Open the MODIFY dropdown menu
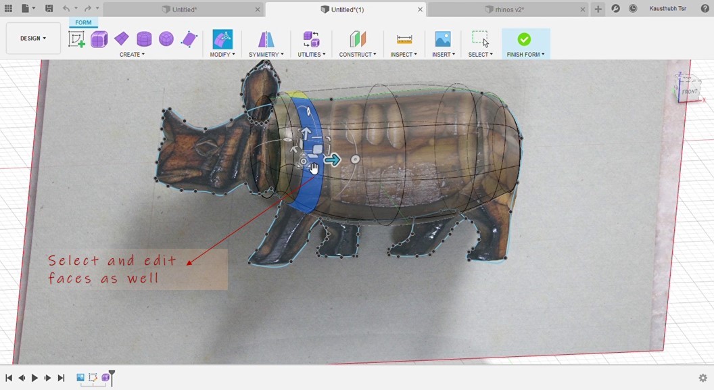Screen dimensions: 714x390 pos(222,54)
